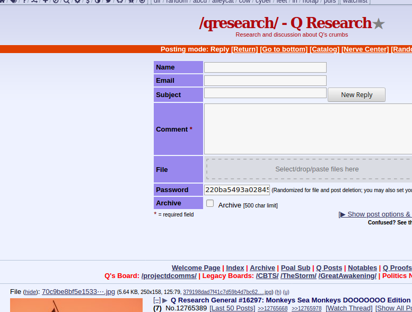
Task: Click into the Subject field
Action: [265, 93]
